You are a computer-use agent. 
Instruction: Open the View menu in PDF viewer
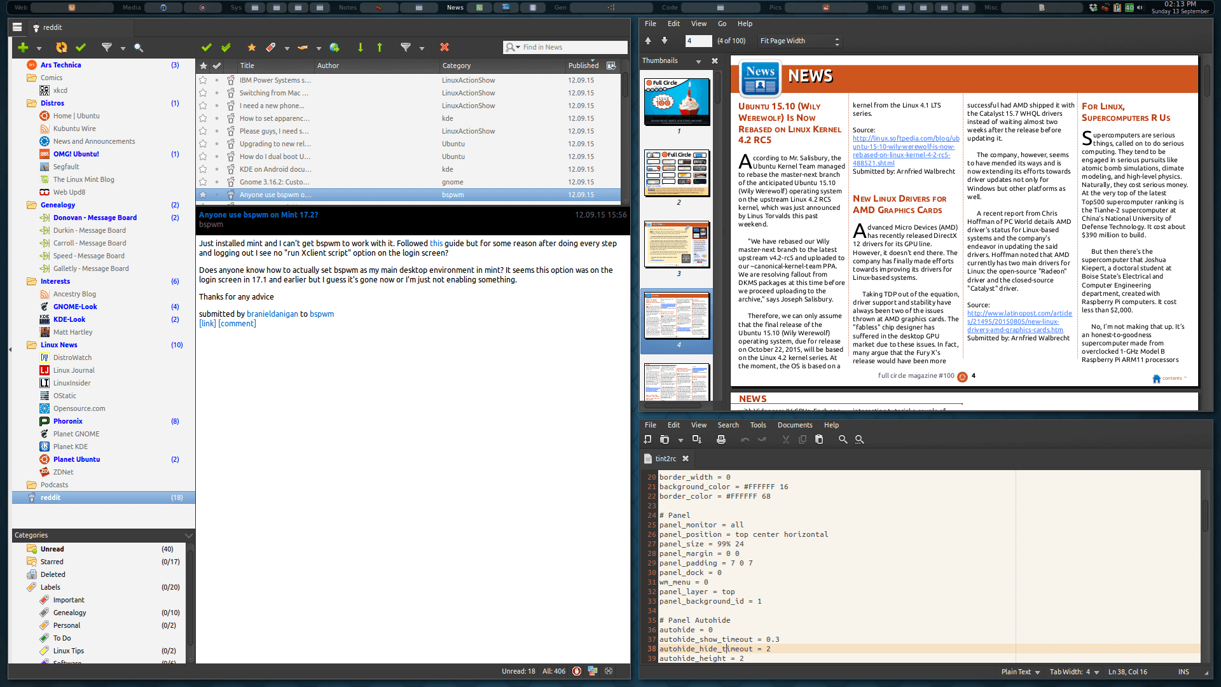click(697, 24)
